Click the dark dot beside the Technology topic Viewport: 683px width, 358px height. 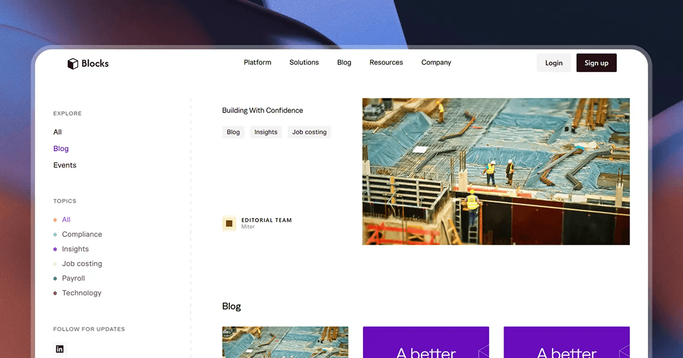click(55, 293)
